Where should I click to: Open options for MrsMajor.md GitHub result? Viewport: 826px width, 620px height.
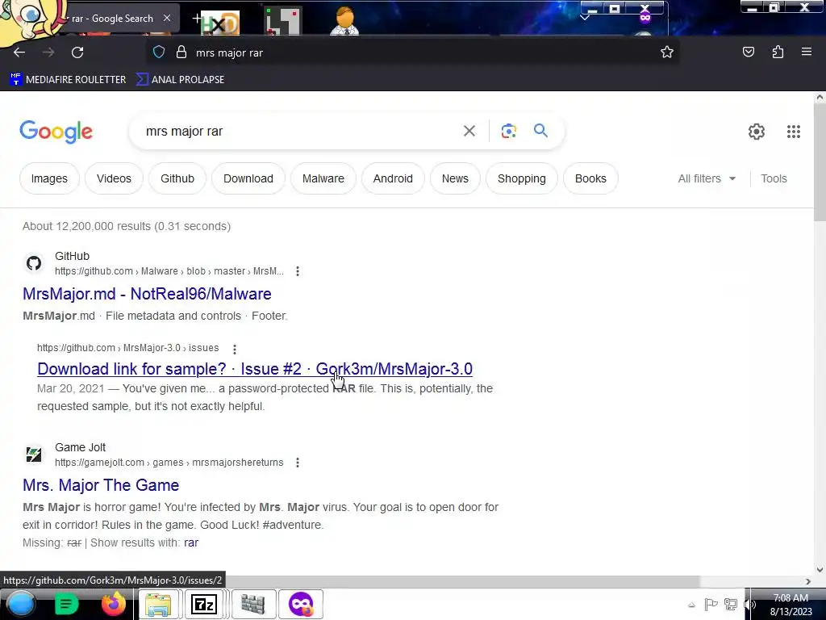(x=298, y=271)
